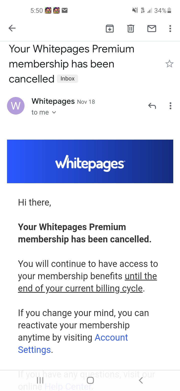The image size is (180, 391).
Task: Tap the Inbox label chip
Action: point(67,79)
